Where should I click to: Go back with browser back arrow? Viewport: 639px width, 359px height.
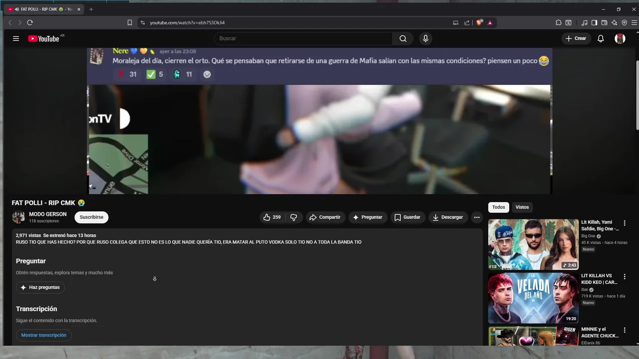(10, 22)
